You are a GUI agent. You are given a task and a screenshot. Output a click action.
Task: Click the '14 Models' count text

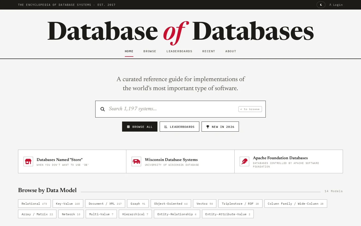(334, 191)
